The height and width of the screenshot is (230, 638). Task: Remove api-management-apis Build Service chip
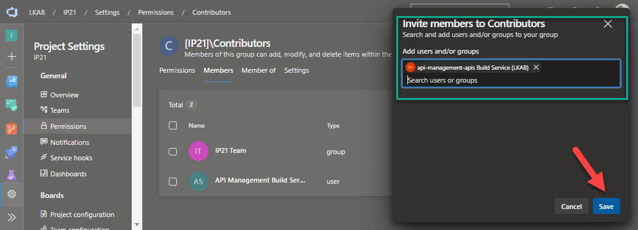[536, 68]
